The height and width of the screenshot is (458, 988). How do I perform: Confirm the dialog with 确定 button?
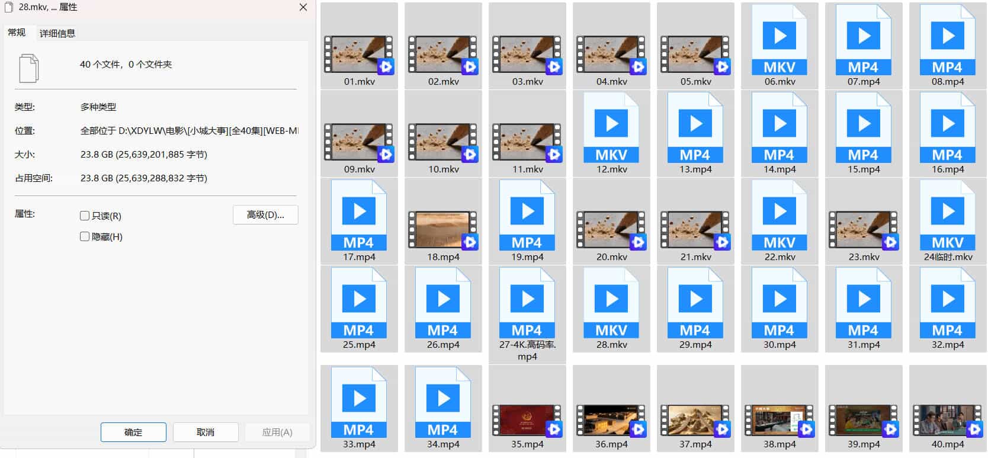(x=133, y=432)
